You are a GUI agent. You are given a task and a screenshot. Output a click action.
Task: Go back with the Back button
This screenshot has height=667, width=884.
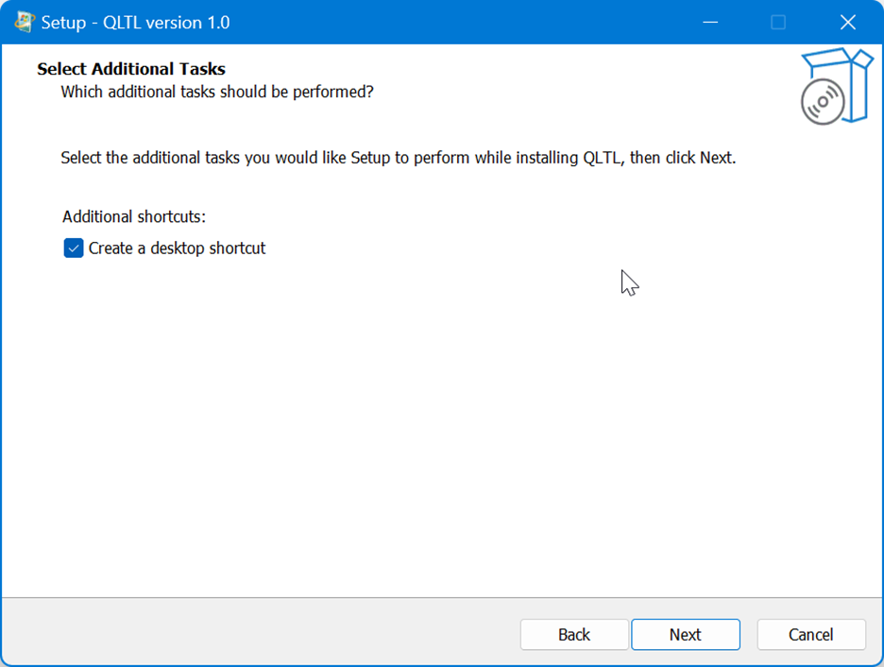pos(573,635)
